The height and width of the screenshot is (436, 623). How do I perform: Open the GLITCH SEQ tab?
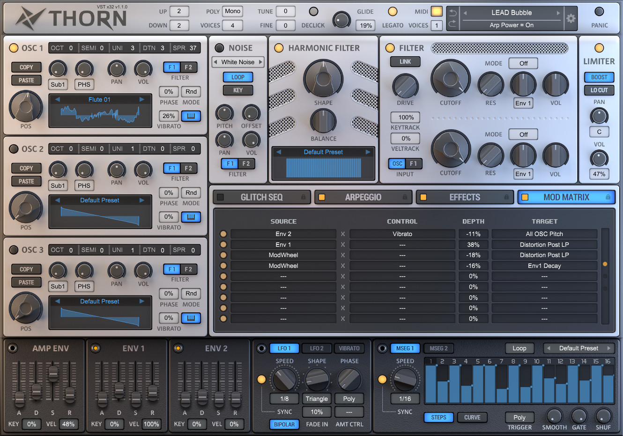(262, 197)
